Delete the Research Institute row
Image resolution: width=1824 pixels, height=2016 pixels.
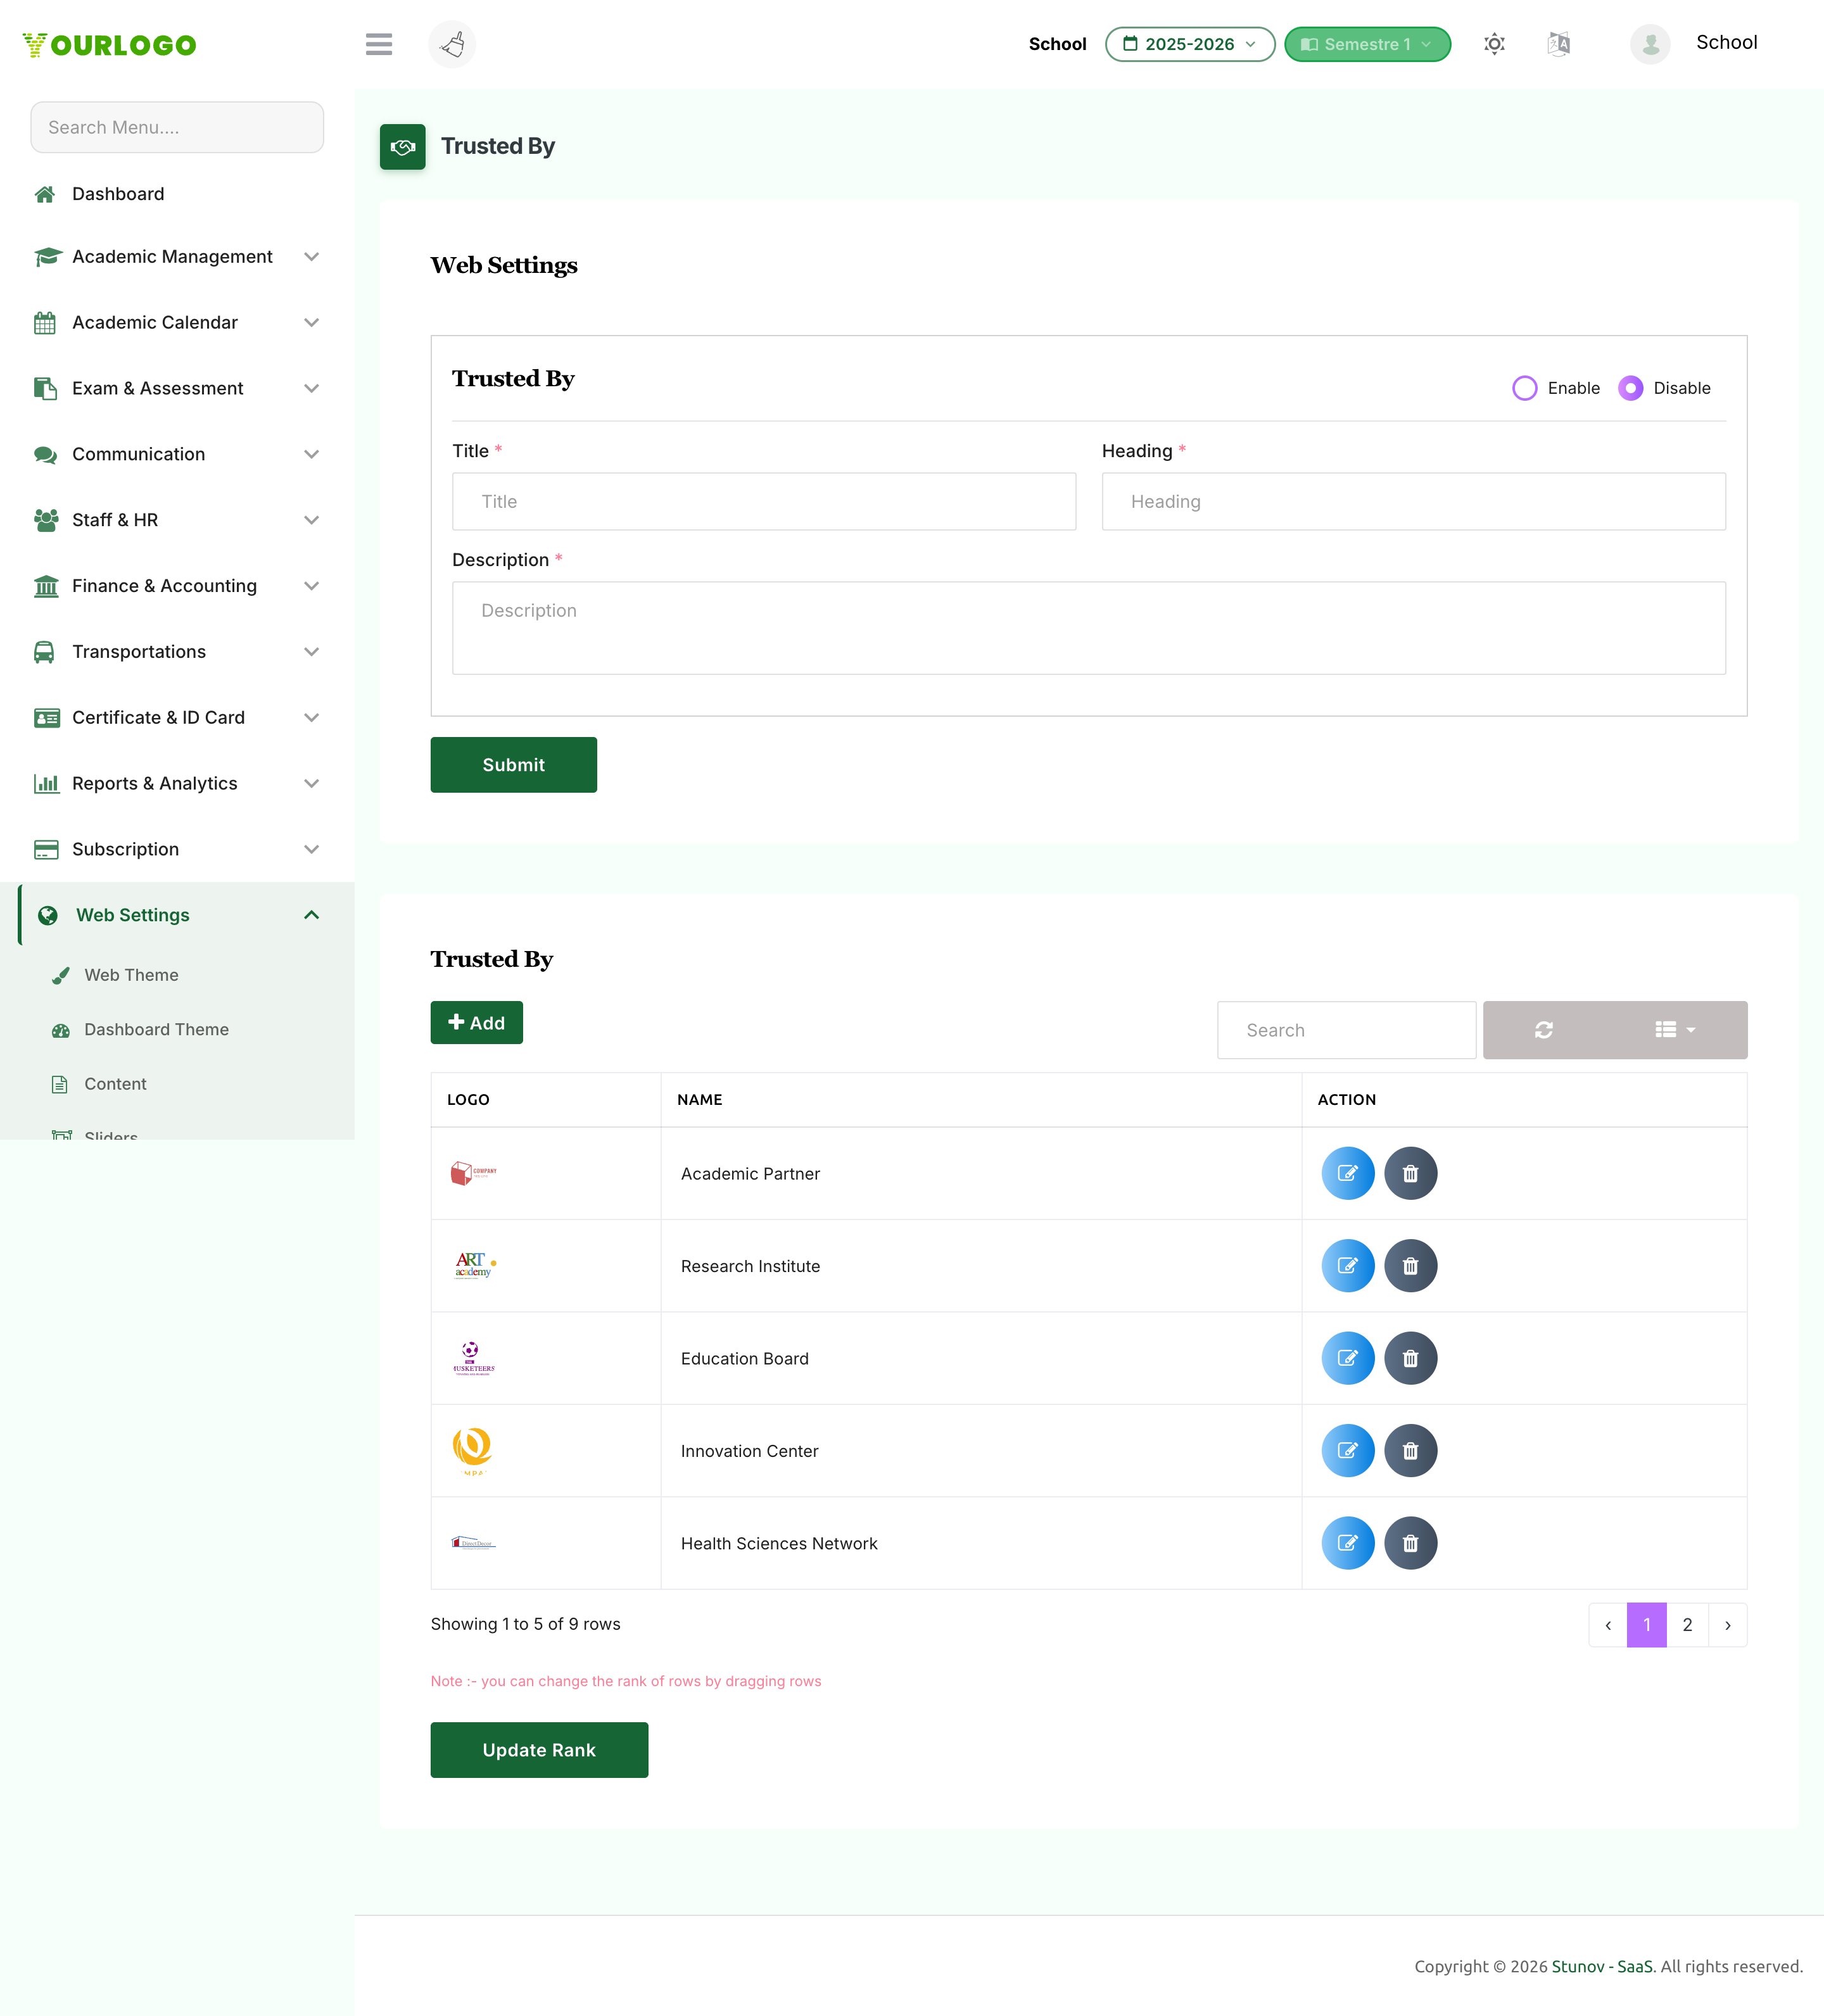click(x=1411, y=1266)
